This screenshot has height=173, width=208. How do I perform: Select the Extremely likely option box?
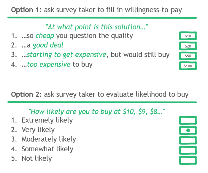[x=188, y=120]
